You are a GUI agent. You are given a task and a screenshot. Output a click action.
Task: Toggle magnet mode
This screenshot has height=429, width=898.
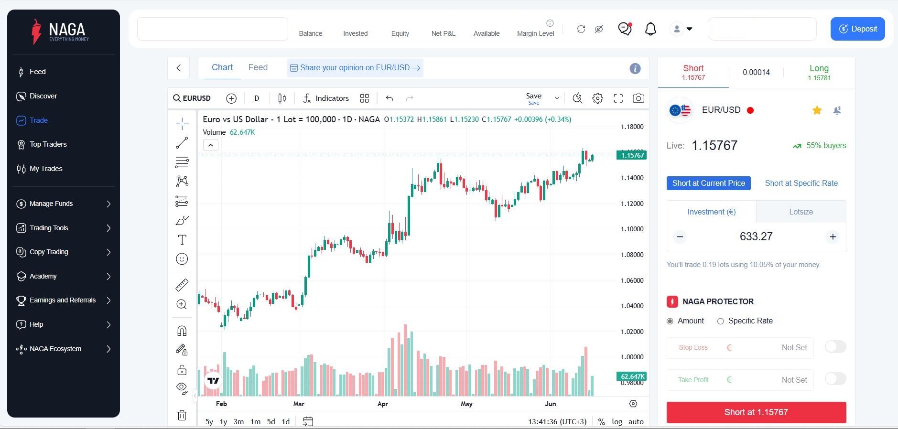coord(182,331)
